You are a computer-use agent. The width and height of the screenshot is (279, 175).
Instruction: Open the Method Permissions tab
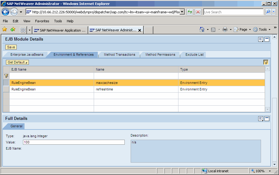pyautogui.click(x=160, y=55)
